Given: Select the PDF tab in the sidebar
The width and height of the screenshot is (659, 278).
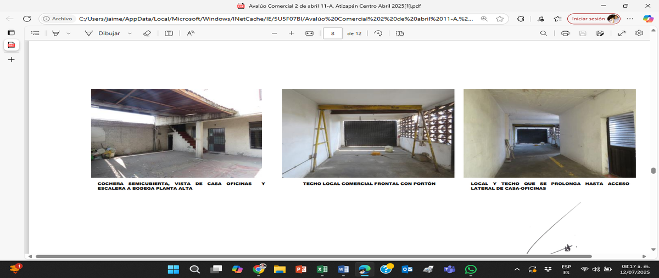Looking at the screenshot, I should click(11, 45).
